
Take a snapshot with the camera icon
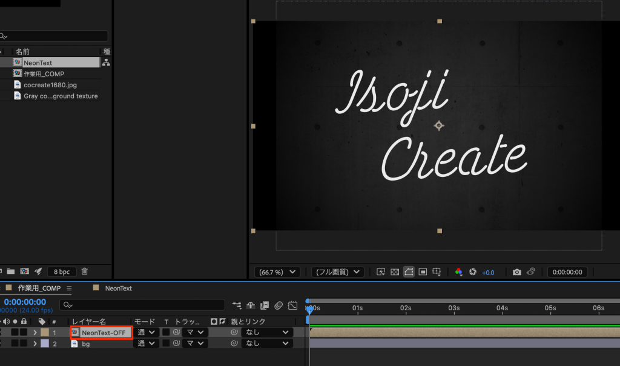[x=516, y=272]
